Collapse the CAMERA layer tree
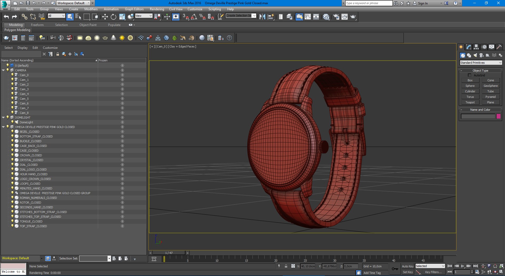 point(3,70)
